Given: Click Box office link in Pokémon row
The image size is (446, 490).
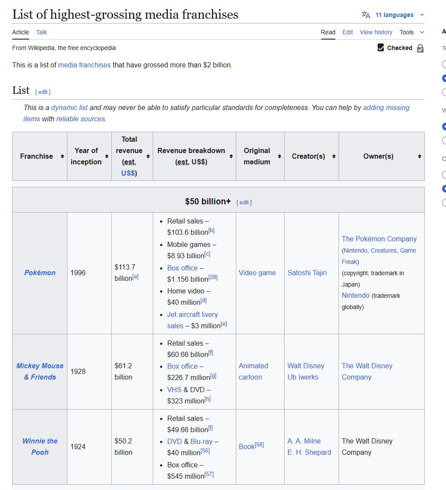Looking at the screenshot, I should coord(182,268).
